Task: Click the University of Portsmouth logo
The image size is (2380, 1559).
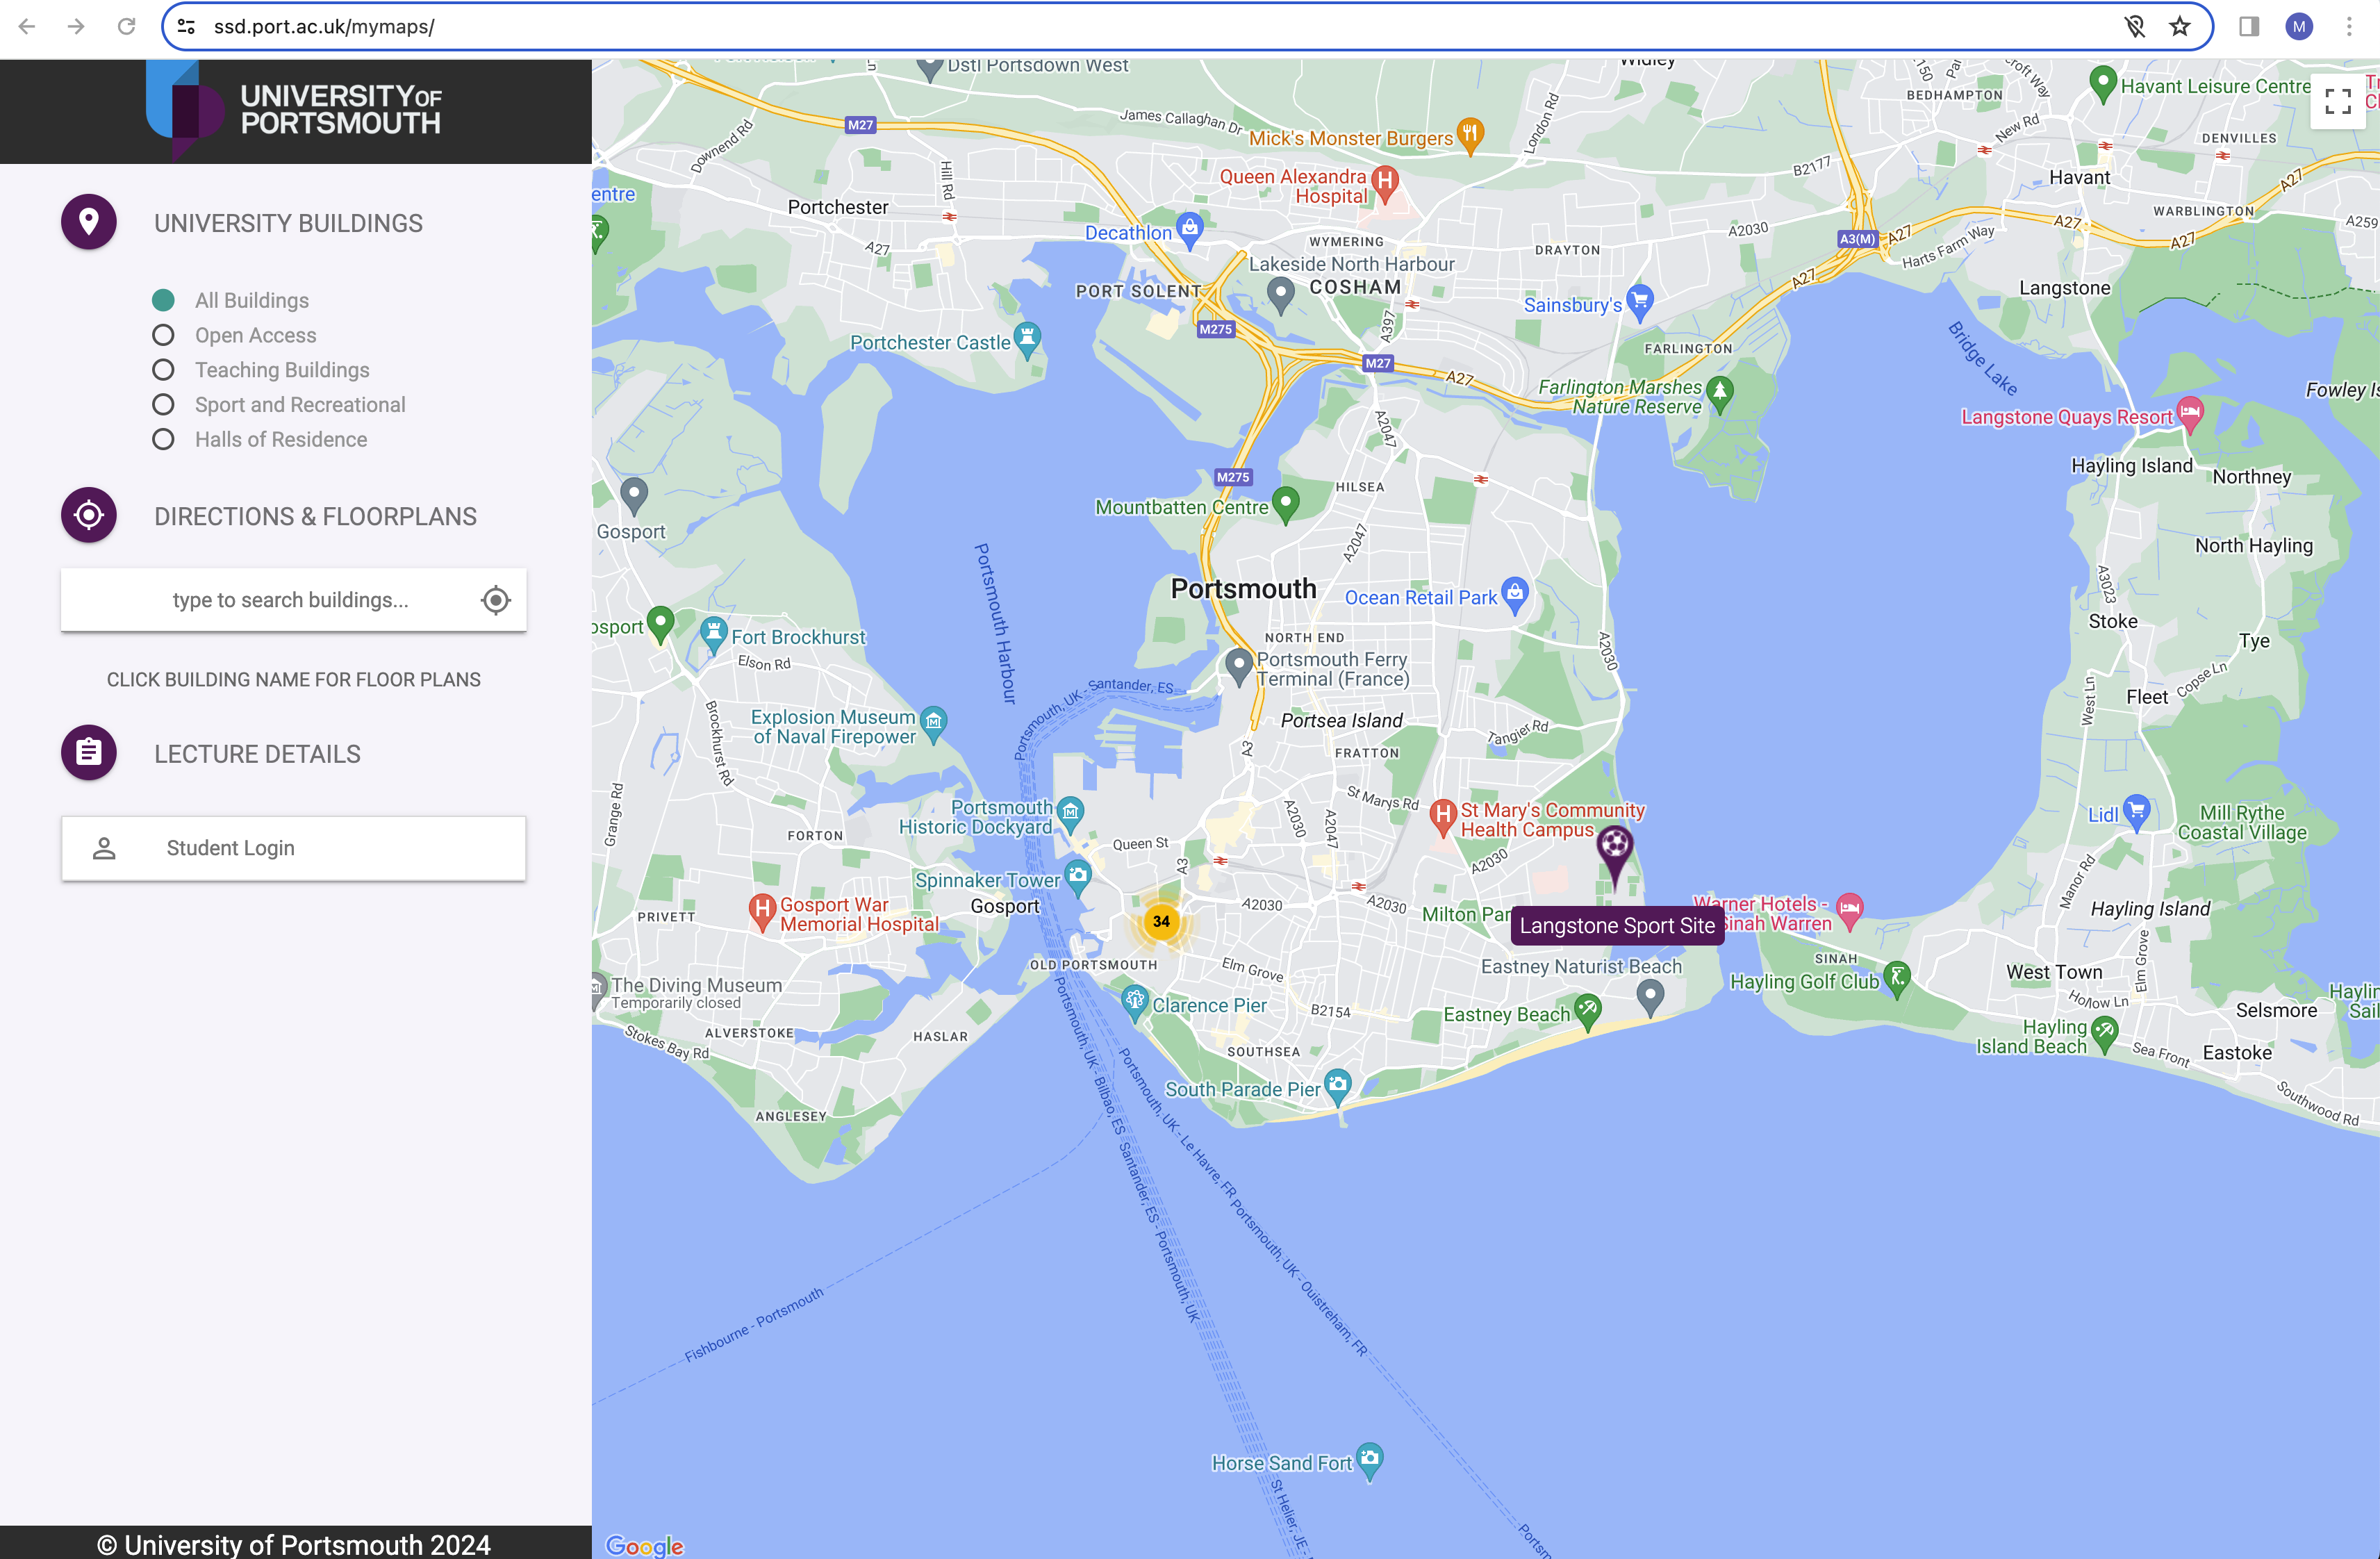Action: (294, 110)
